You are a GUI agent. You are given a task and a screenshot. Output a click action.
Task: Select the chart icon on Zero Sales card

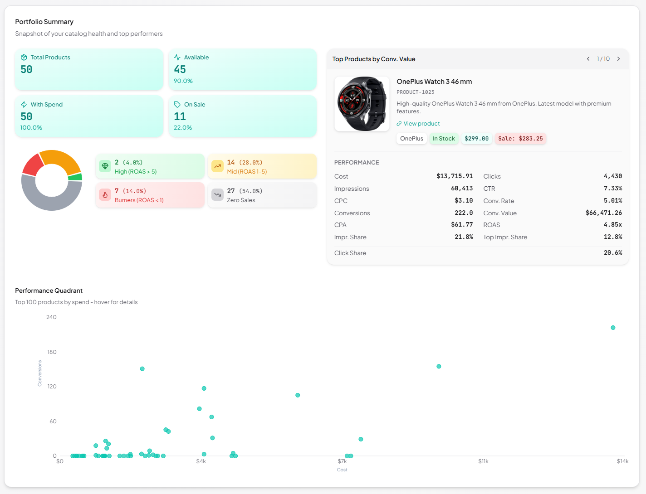(217, 194)
